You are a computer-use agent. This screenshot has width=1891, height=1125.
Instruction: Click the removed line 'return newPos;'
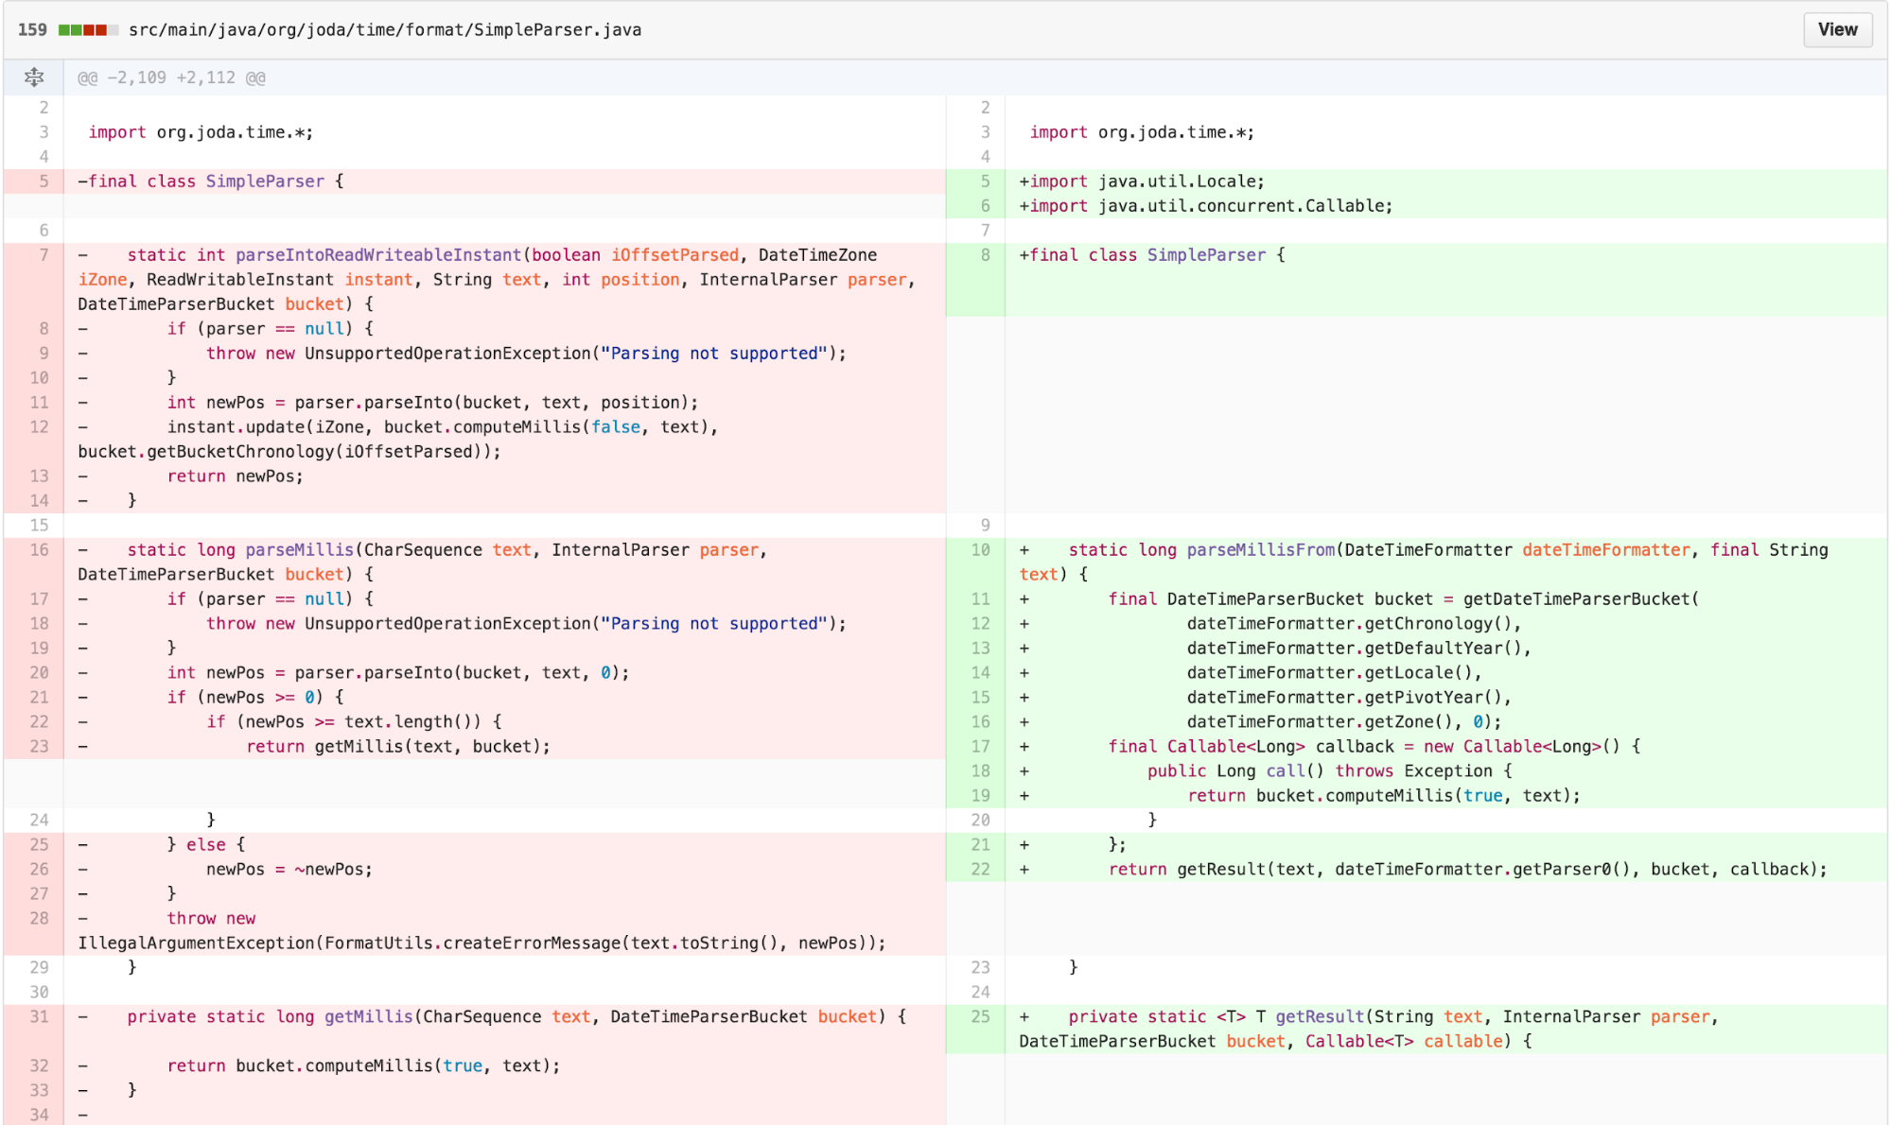(505, 476)
